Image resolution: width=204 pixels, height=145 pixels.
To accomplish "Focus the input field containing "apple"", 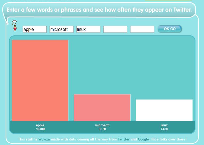I will click(x=35, y=29).
